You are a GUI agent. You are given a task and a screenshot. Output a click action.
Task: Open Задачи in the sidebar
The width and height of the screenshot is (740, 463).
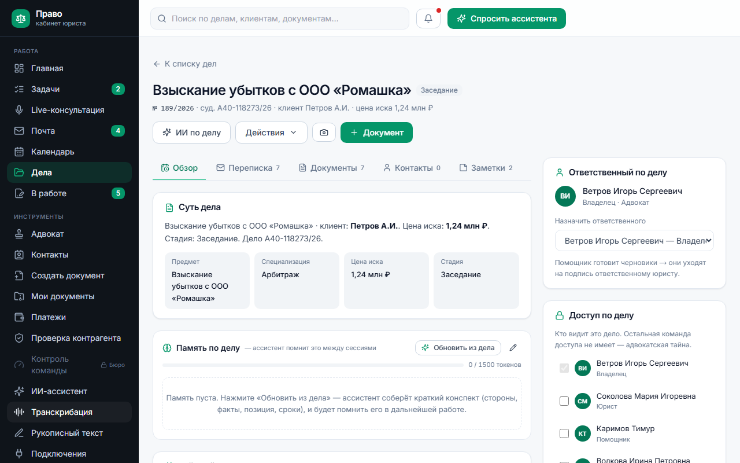[x=69, y=89]
